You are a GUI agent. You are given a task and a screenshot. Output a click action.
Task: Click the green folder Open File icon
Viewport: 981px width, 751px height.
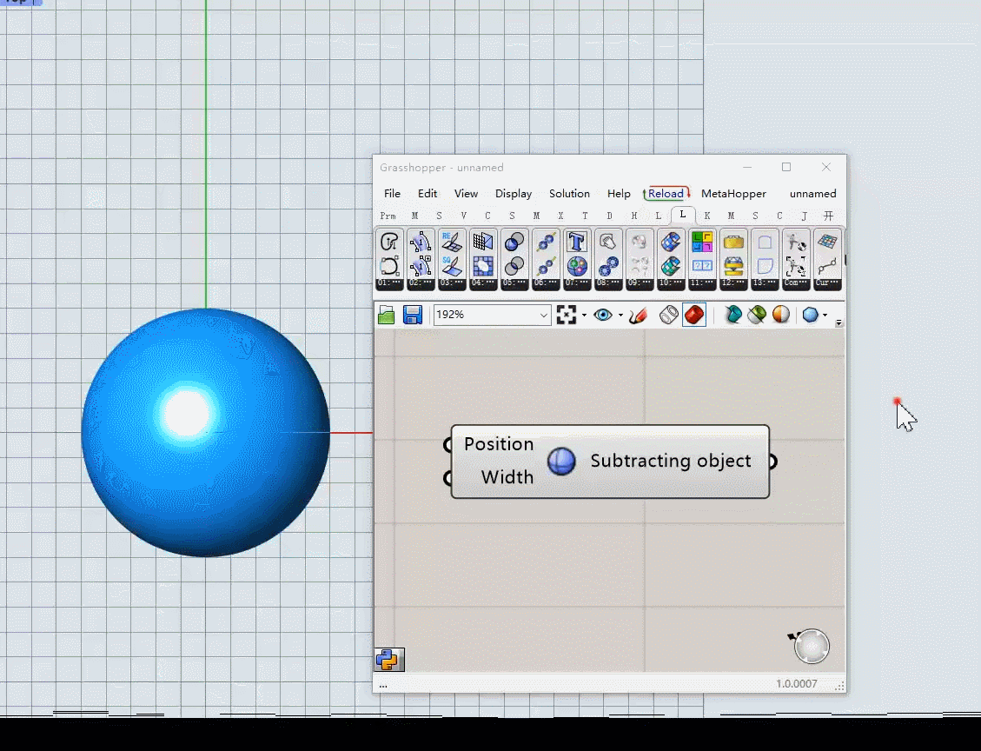pos(387,315)
